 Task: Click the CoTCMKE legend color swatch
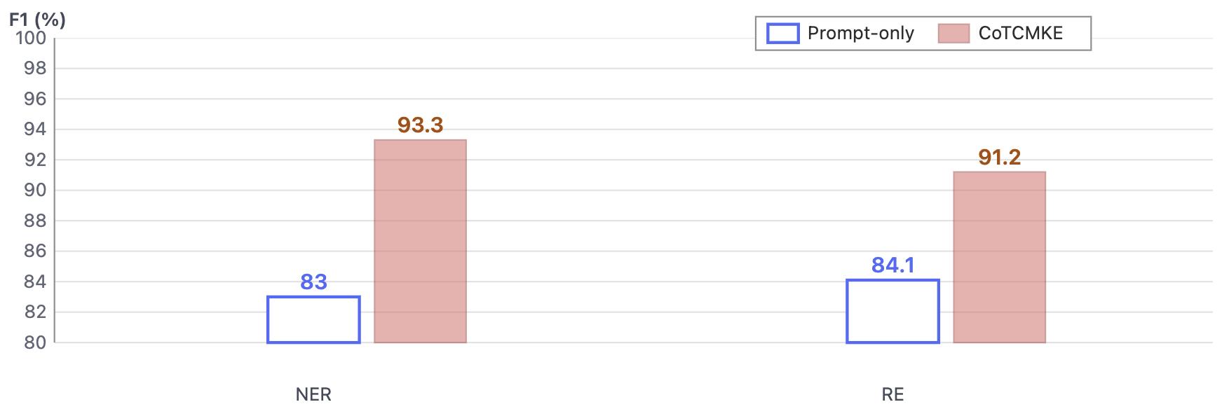pos(953,34)
